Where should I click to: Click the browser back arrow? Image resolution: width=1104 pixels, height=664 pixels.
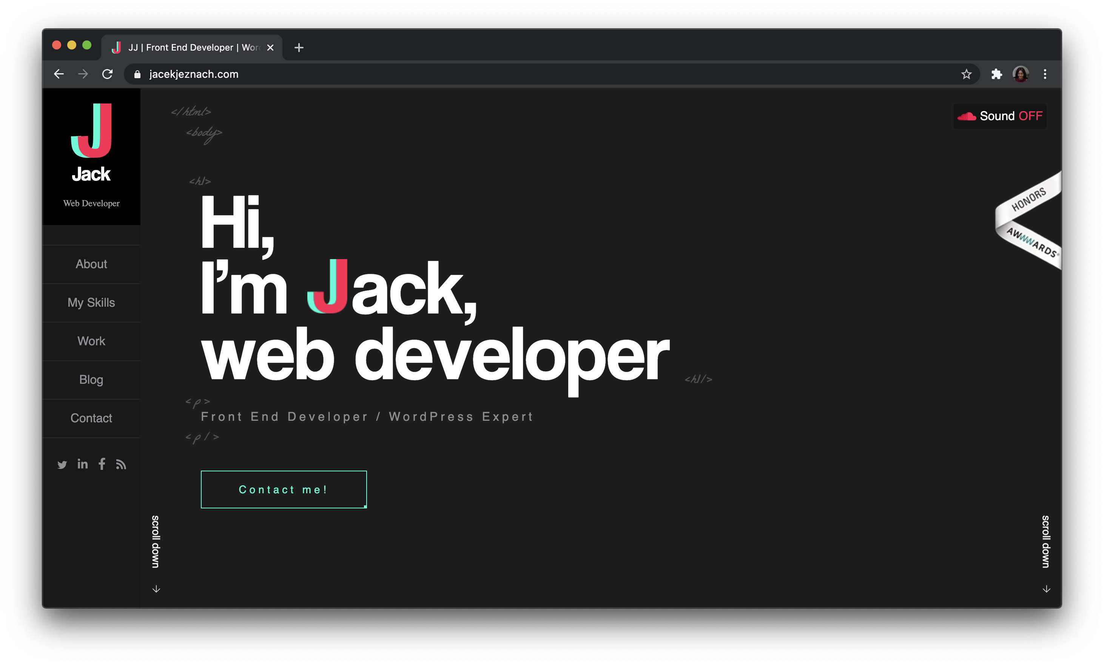(59, 74)
